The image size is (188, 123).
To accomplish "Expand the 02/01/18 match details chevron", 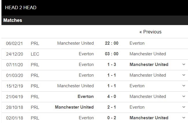I will 184,118.
